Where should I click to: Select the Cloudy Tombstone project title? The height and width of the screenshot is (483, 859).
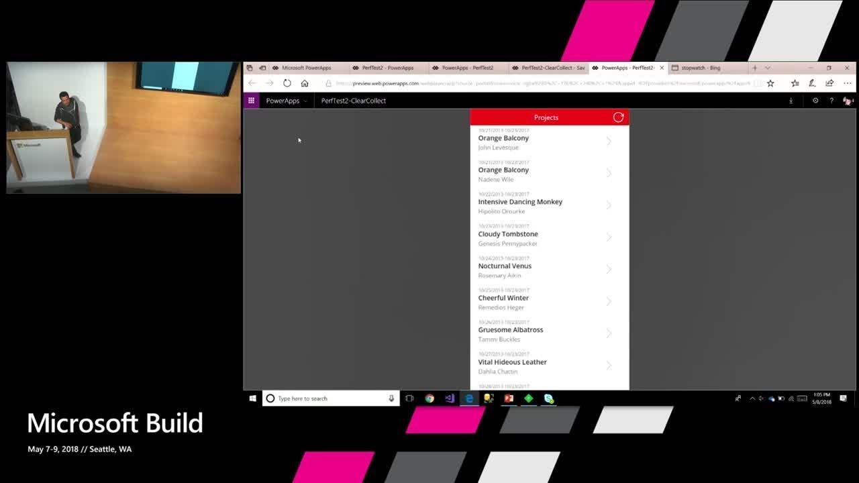coord(508,234)
